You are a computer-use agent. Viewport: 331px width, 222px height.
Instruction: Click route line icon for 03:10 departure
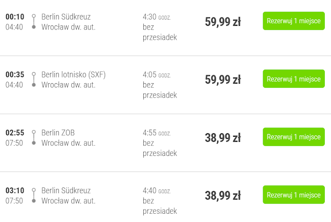coord(34,196)
